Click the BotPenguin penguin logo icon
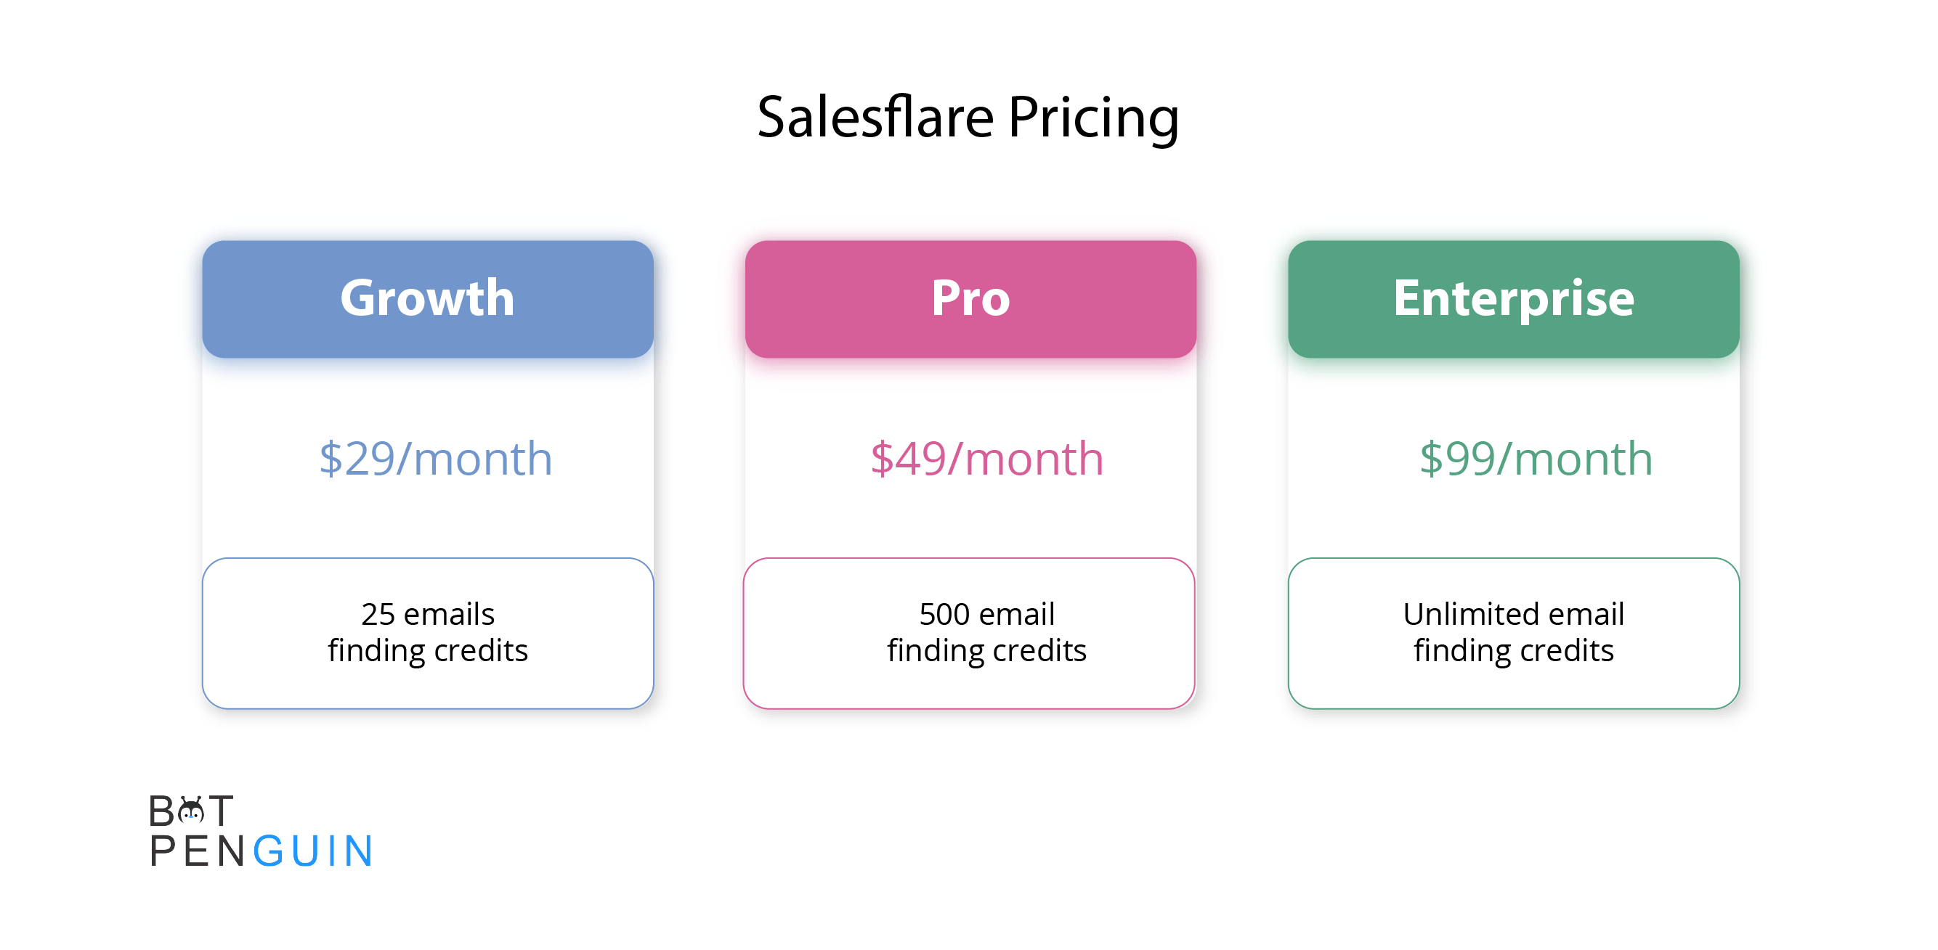This screenshot has height=950, width=1938. click(x=192, y=810)
